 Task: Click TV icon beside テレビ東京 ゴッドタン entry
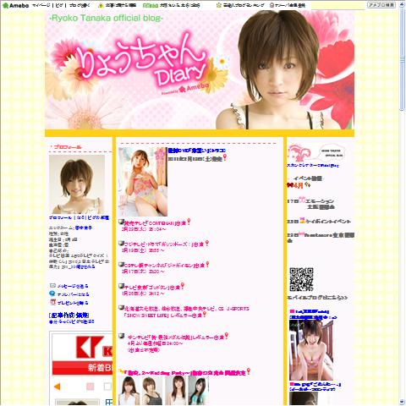[121, 286]
